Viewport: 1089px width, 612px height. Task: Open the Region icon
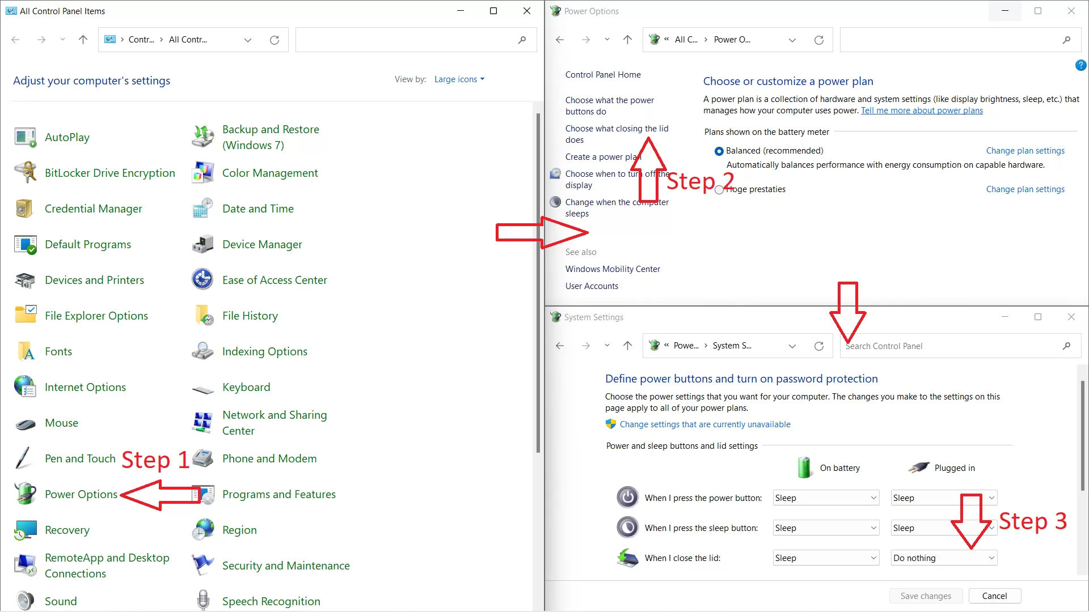point(203,530)
